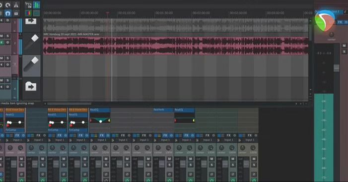
Task: Click pan knob on the teal EQ curve strip
Action: [95, 148]
